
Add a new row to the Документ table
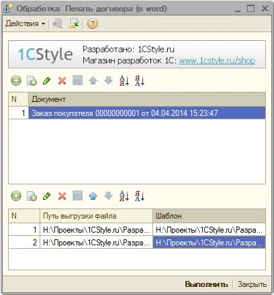click(x=16, y=80)
